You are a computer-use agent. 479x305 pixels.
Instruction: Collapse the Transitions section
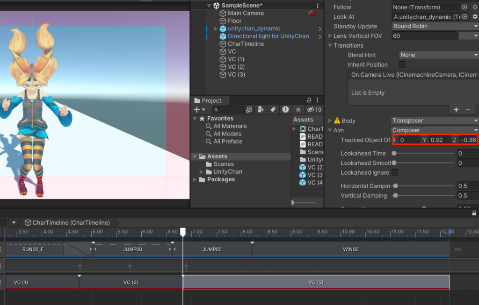coord(330,45)
